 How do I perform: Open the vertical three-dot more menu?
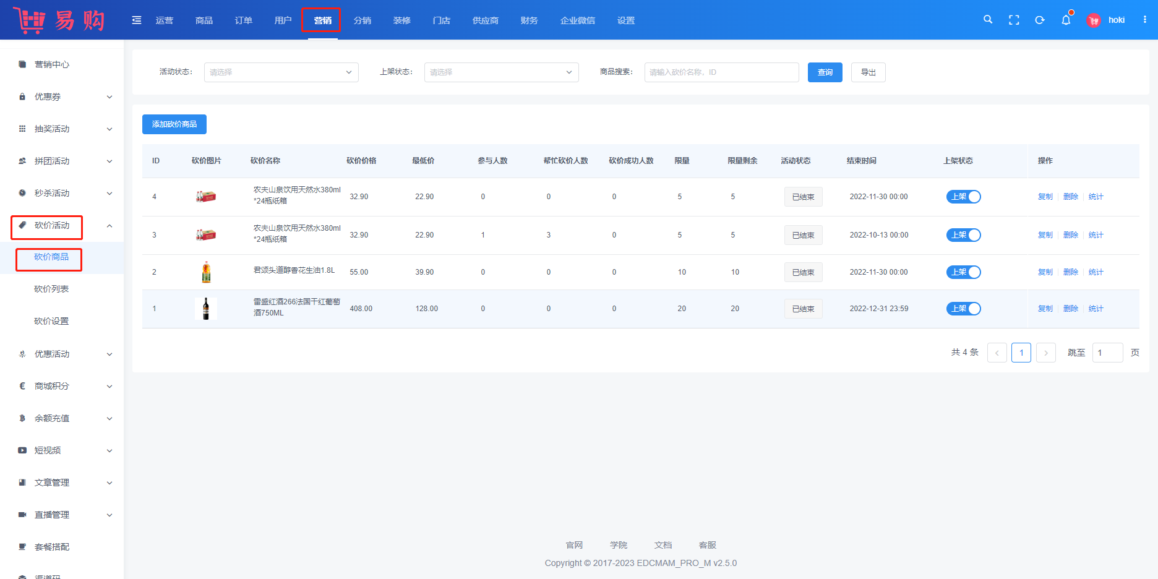point(1145,20)
